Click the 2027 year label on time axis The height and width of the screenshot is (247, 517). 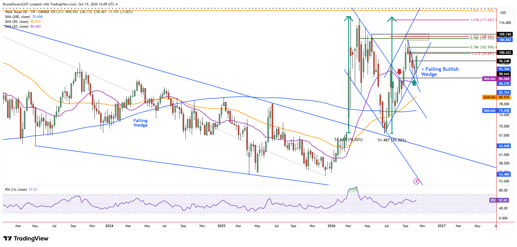pyautogui.click(x=442, y=226)
